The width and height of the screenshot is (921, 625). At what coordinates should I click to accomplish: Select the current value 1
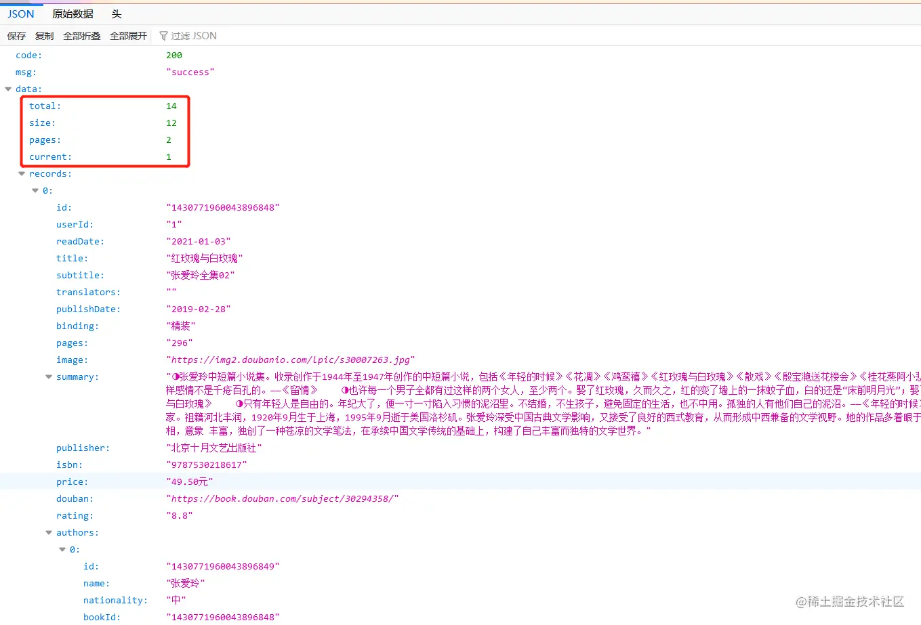click(x=169, y=157)
